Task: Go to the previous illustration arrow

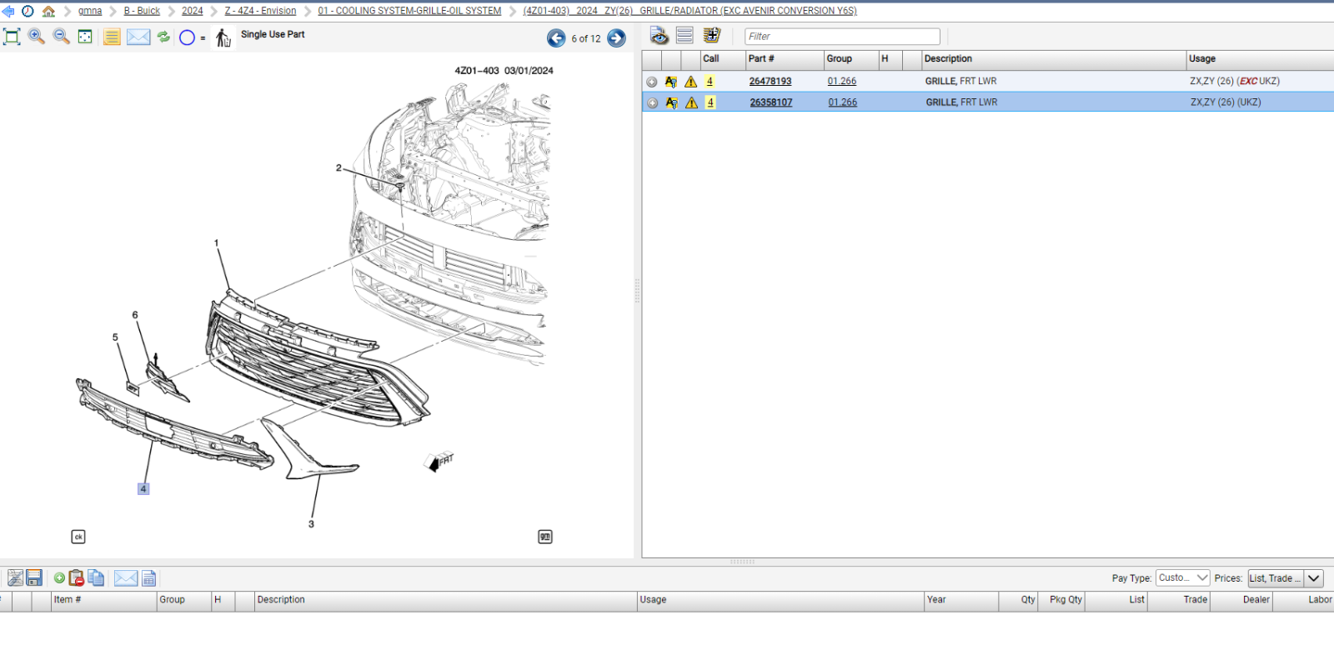Action: tap(556, 38)
